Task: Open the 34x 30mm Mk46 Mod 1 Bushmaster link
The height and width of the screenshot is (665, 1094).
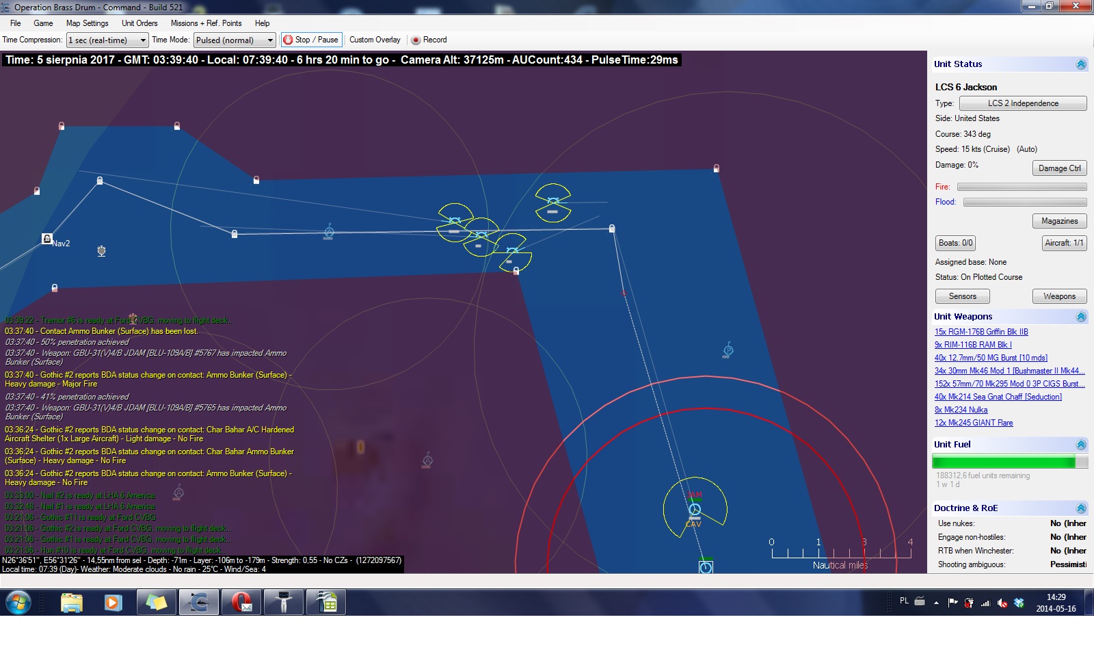Action: click(x=1010, y=371)
